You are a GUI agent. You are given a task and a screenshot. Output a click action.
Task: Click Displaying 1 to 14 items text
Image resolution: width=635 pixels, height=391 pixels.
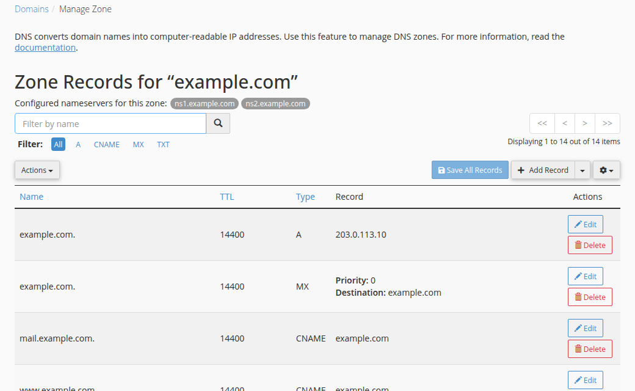tap(564, 141)
